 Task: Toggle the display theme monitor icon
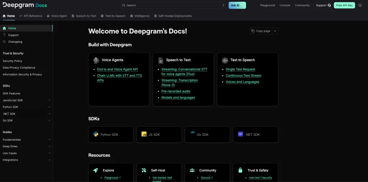click(360, 5)
